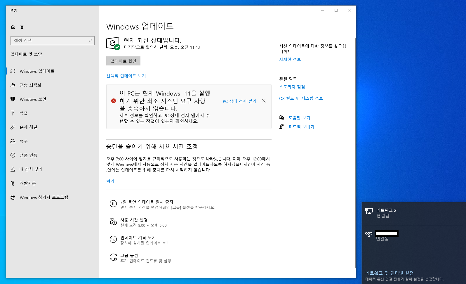Screen dimensions: 466x284
Task: Select 백업 in sidebar
Action: pyautogui.click(x=53, y=113)
